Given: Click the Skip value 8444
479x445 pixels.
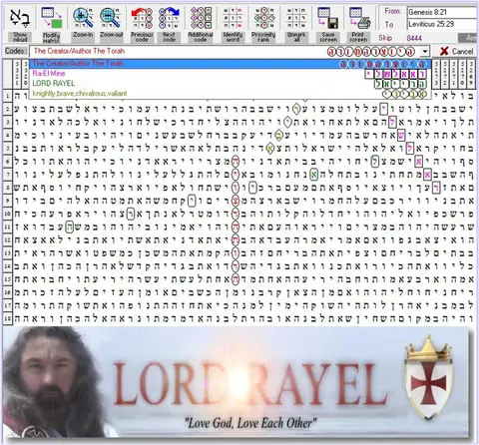Looking at the screenshot, I should (x=414, y=38).
